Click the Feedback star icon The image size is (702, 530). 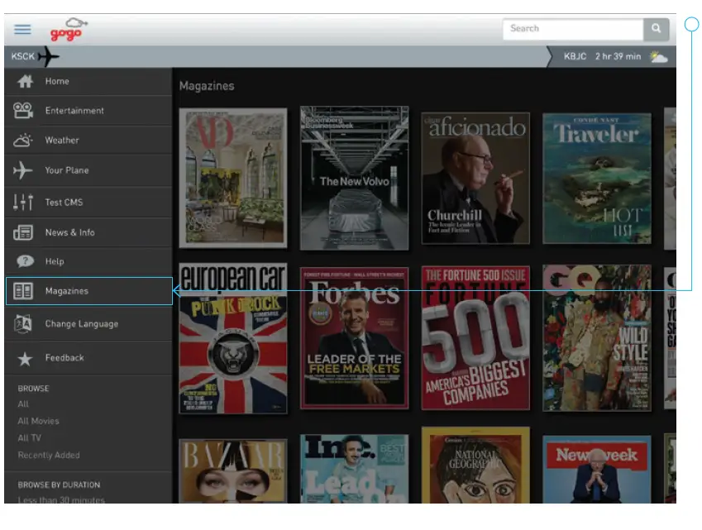[x=25, y=358]
